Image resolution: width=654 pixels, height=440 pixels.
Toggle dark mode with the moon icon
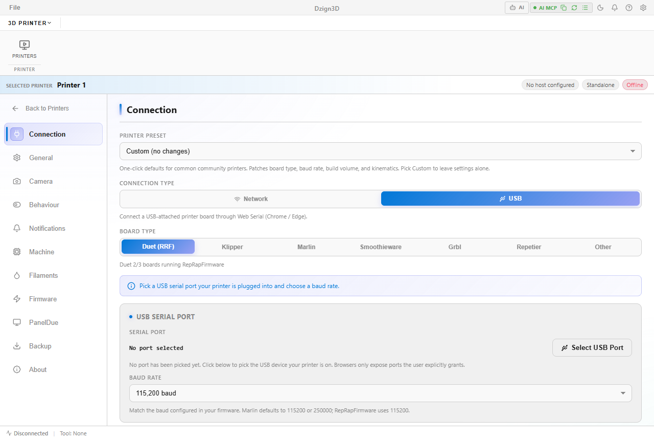click(x=600, y=8)
